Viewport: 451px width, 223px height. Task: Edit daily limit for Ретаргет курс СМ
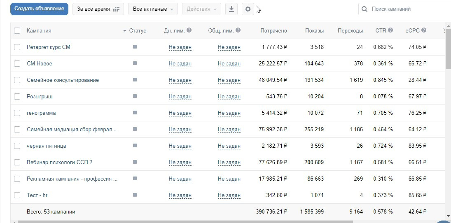pos(180,47)
